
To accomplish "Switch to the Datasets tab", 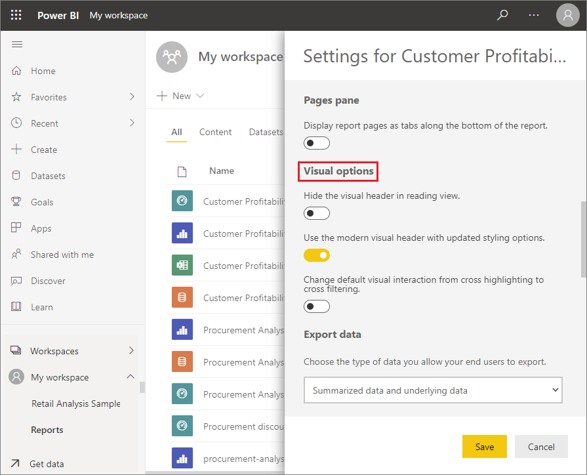I will pos(266,133).
